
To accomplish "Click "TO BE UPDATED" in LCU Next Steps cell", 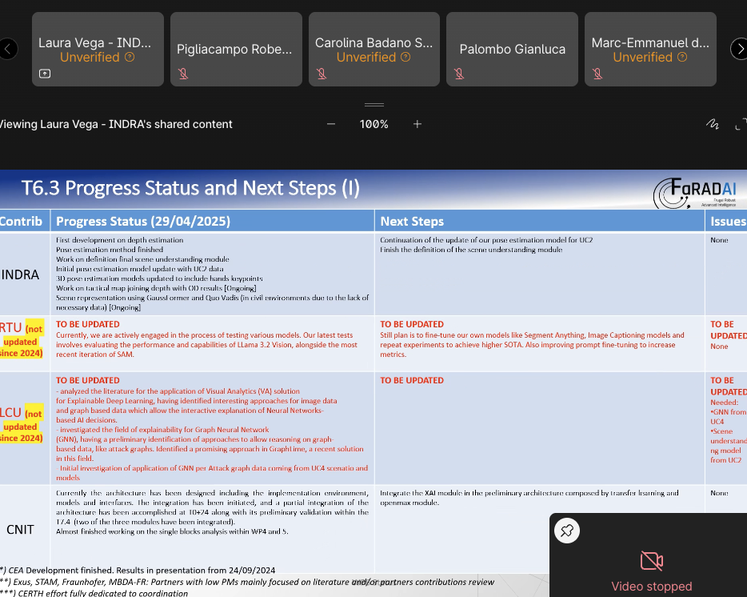I will point(412,380).
